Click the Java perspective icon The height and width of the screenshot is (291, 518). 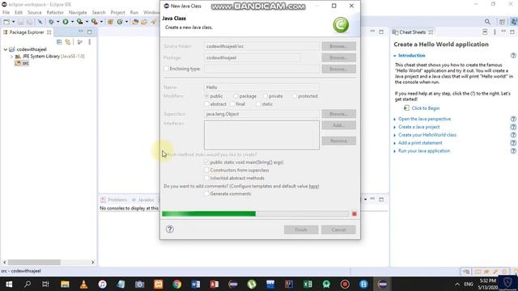(513, 22)
